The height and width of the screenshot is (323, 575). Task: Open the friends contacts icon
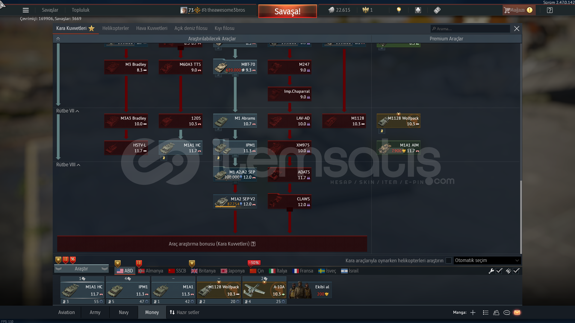(x=496, y=313)
